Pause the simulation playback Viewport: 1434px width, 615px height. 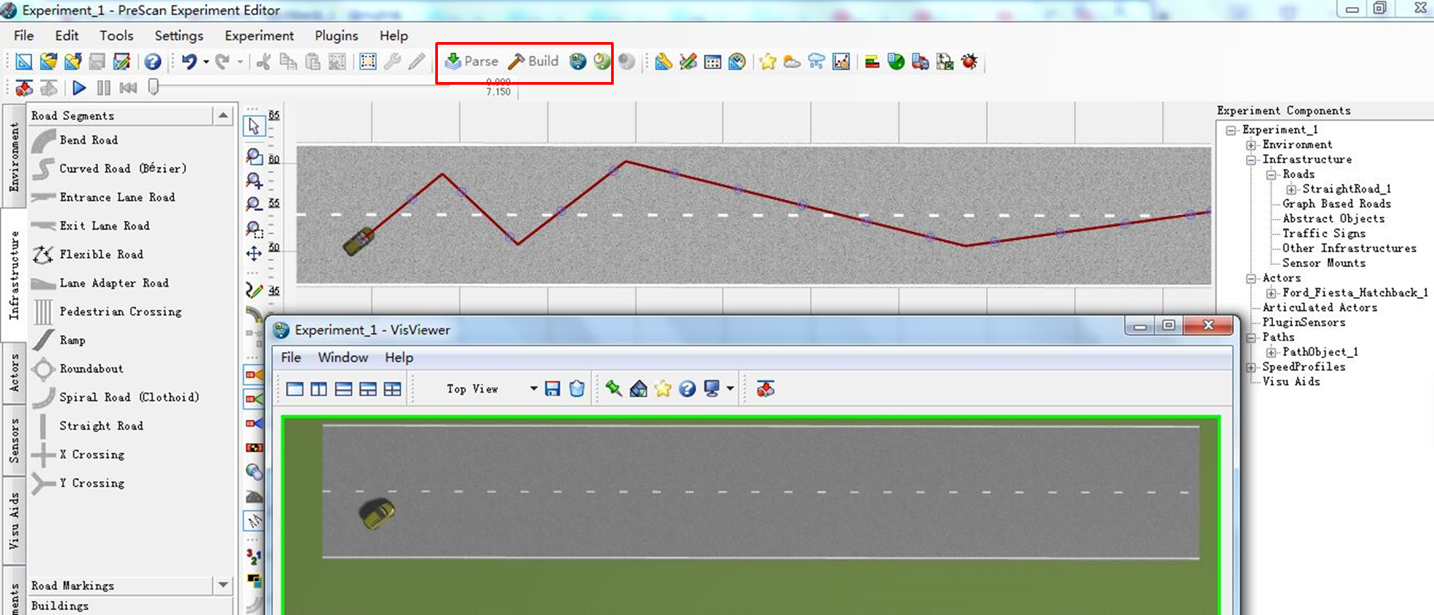point(103,87)
